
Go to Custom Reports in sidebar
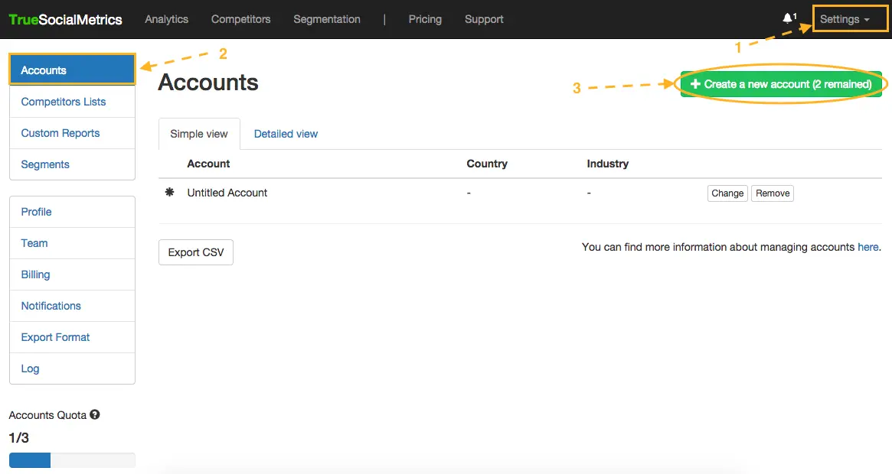[60, 133]
